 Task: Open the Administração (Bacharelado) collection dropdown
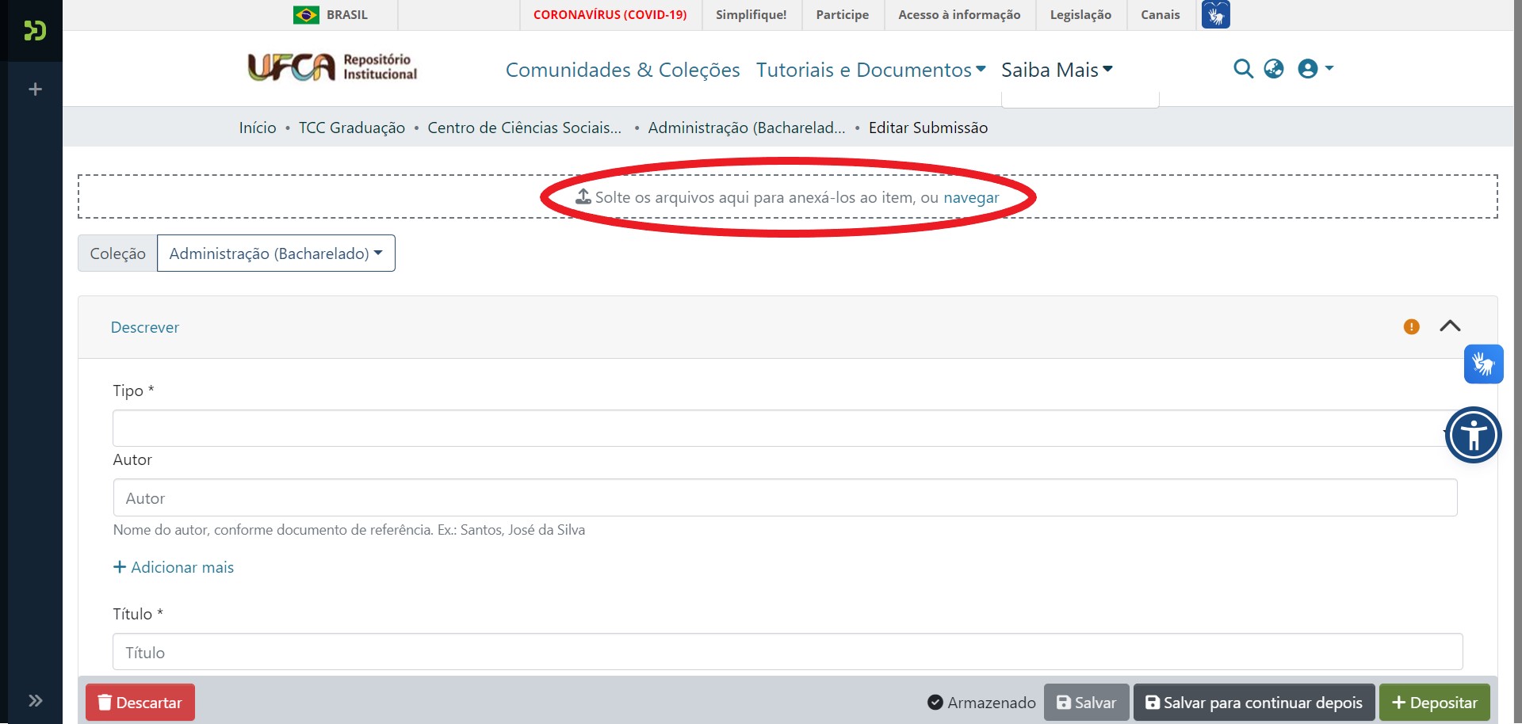click(x=276, y=253)
